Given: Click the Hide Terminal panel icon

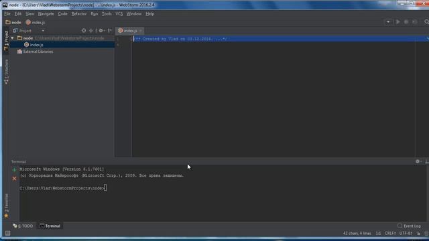Looking at the screenshot, I should pyautogui.click(x=427, y=161).
